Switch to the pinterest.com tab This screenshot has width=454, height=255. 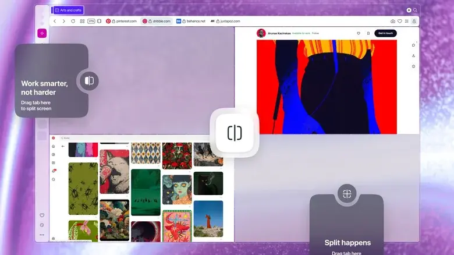(x=121, y=21)
